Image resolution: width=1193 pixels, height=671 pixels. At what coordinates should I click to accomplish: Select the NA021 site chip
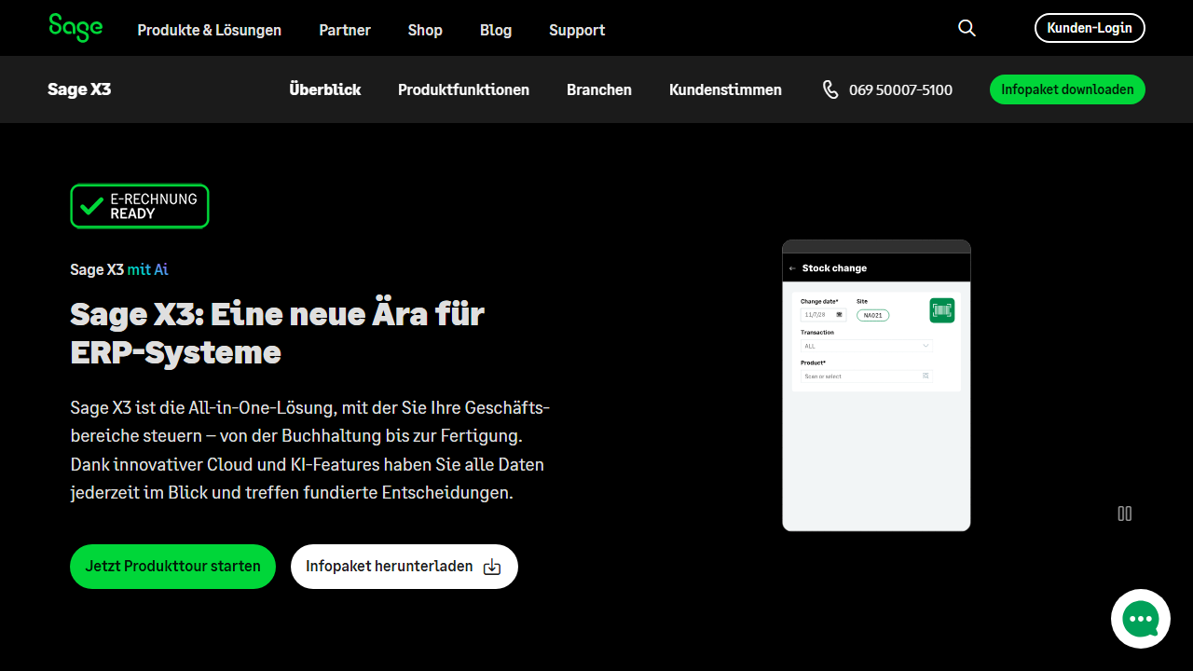point(873,315)
